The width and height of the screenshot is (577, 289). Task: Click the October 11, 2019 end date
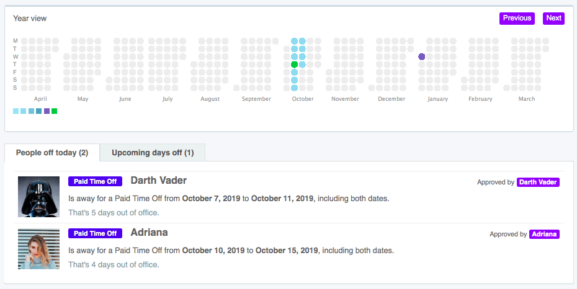click(x=282, y=199)
